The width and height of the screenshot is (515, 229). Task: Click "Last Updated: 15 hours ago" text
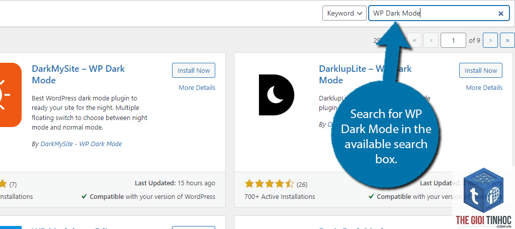(175, 183)
